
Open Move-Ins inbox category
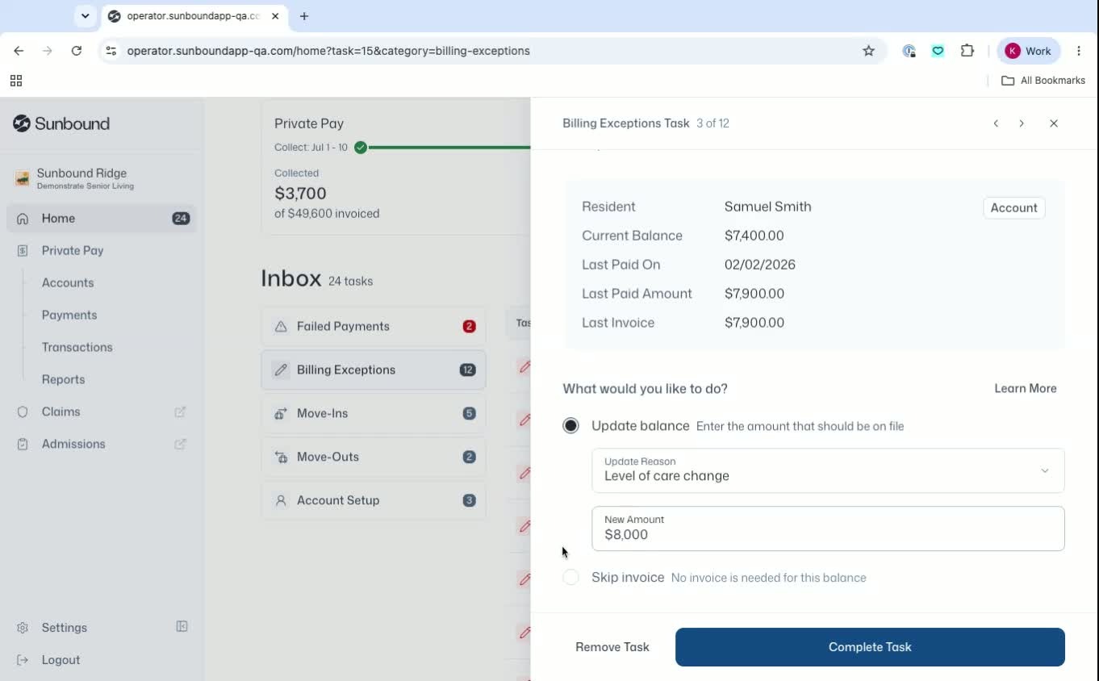(374, 414)
